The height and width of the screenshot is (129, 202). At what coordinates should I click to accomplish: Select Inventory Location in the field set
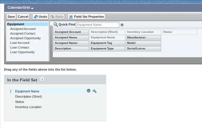click(x=28, y=107)
